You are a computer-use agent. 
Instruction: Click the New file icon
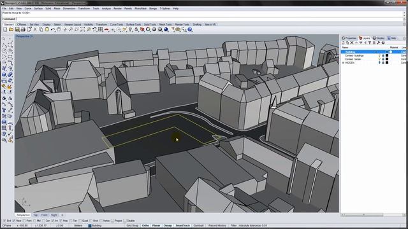(x=5, y=30)
